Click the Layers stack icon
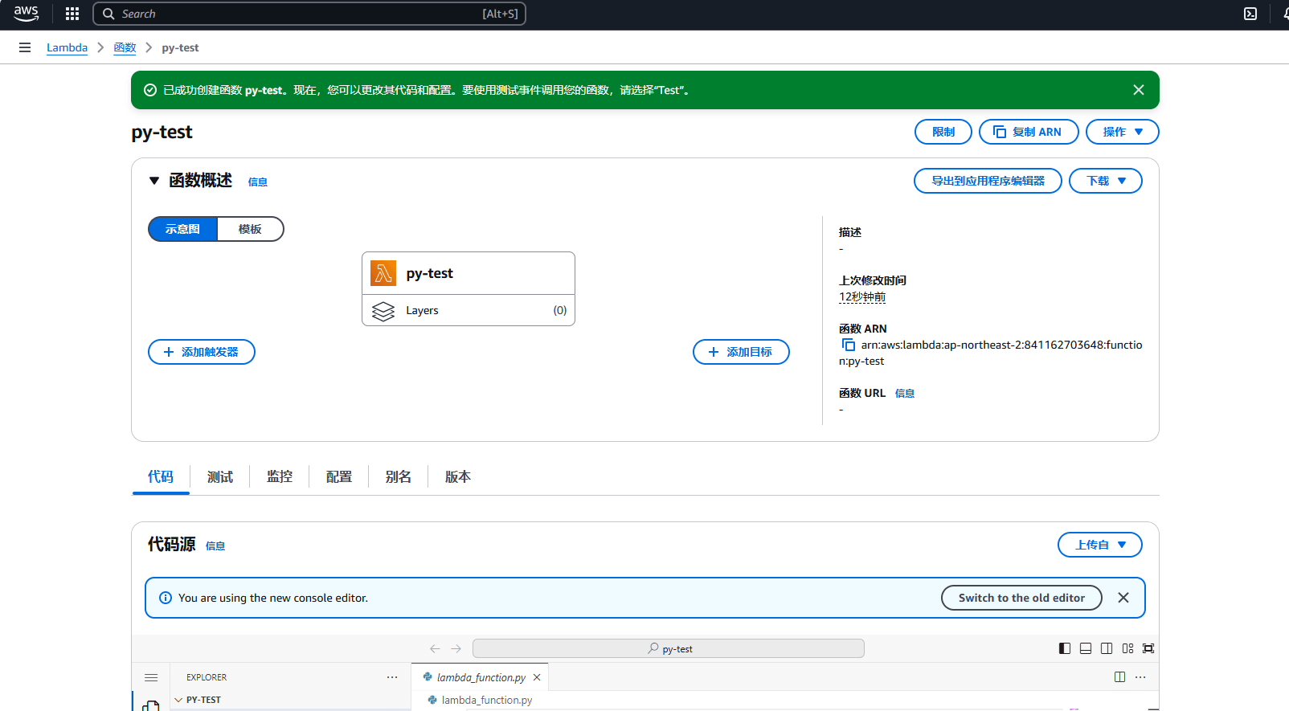This screenshot has height=711, width=1289. click(x=383, y=310)
